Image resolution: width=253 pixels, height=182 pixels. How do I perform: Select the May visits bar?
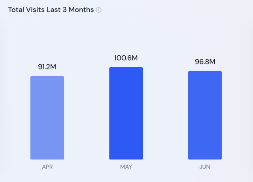[x=126, y=113]
